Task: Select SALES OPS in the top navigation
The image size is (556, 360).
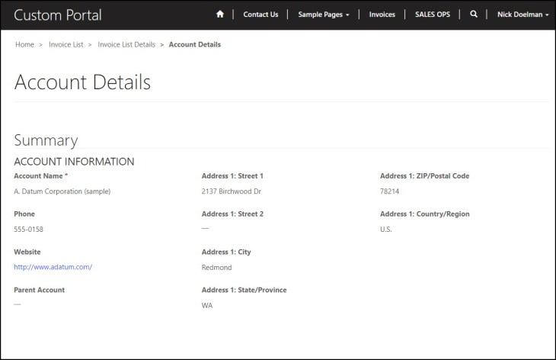Action: [433, 14]
